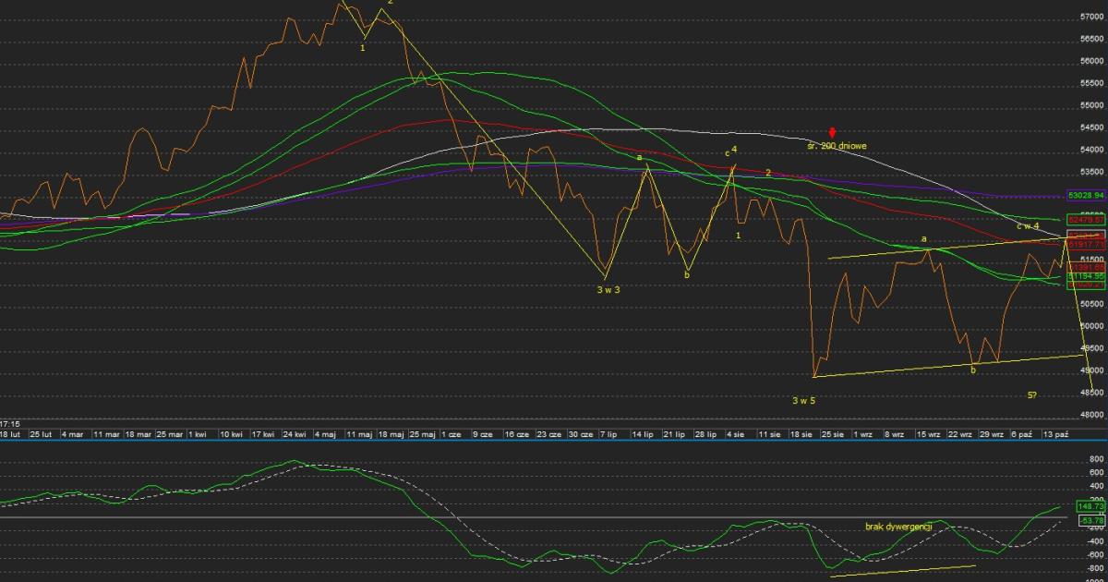Click the 17:15 time label
This screenshot has height=582, width=1108.
click(x=11, y=422)
